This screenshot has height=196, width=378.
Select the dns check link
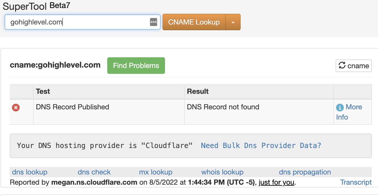coord(94,172)
